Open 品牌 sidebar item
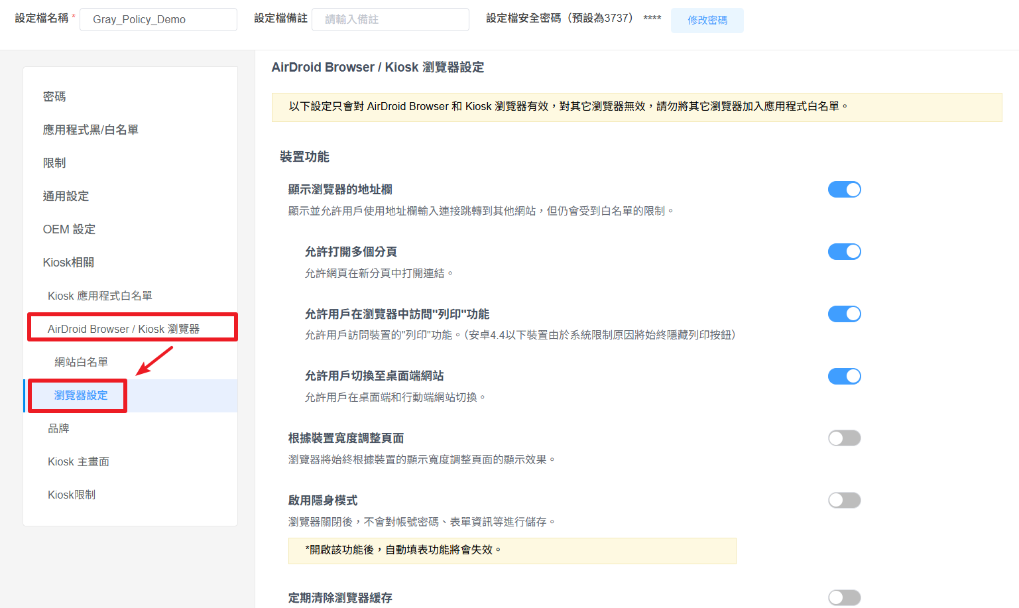The height and width of the screenshot is (608, 1019). click(58, 428)
